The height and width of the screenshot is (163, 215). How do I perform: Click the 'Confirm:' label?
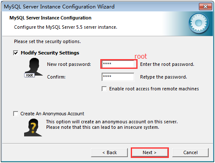[56, 77]
